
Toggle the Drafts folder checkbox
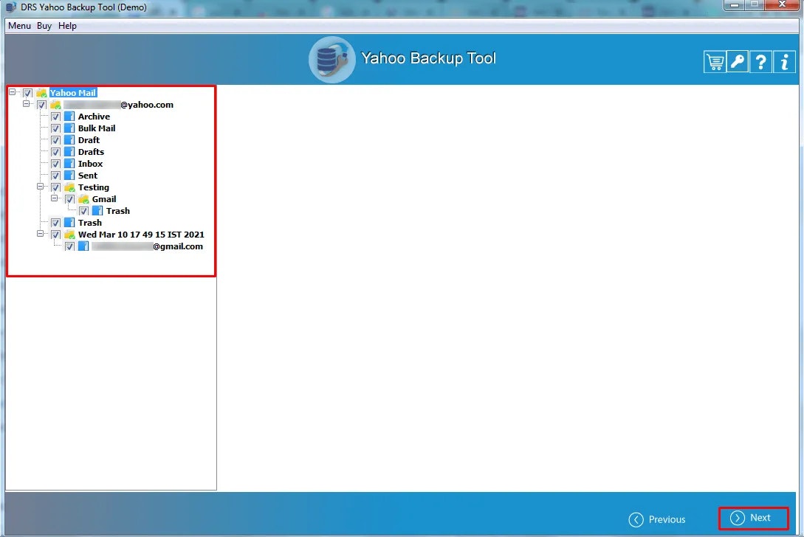[55, 152]
